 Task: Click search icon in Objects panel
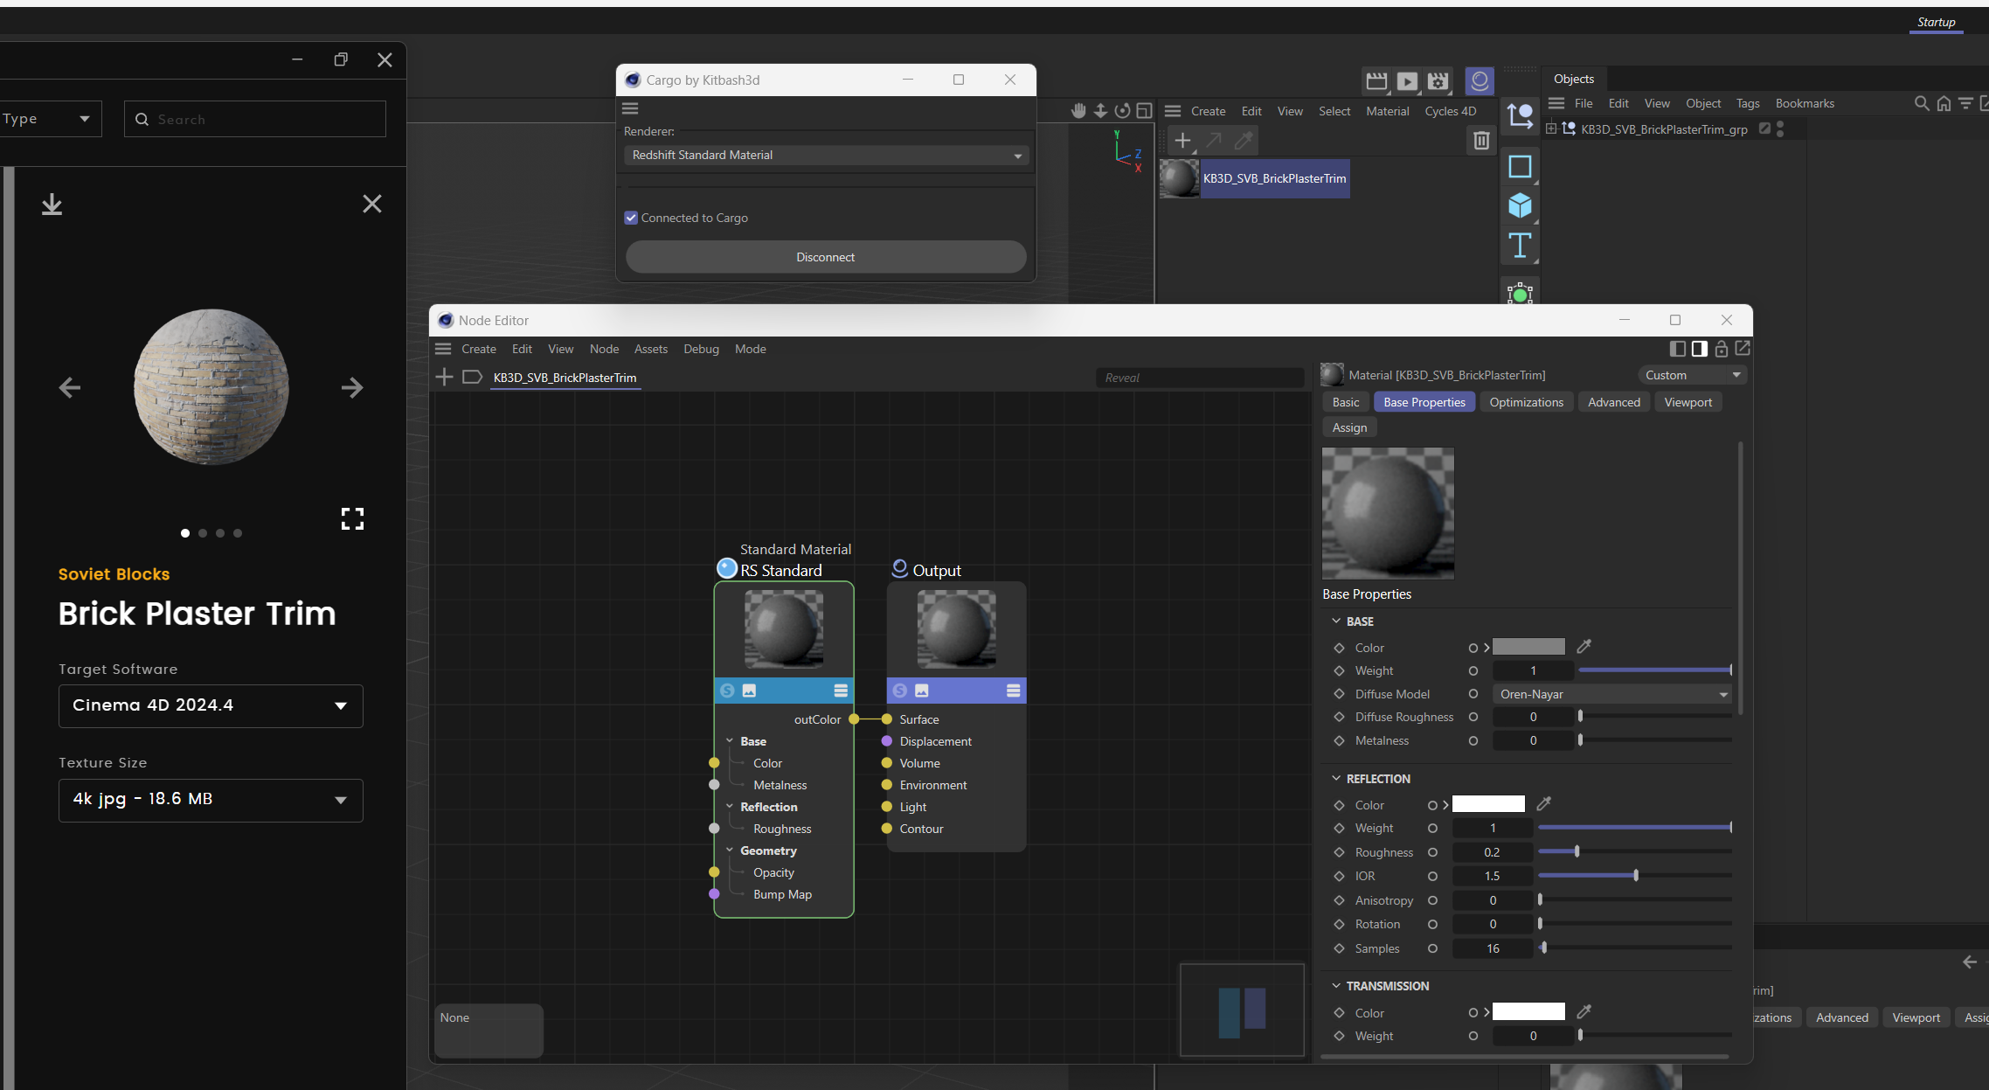point(1921,103)
